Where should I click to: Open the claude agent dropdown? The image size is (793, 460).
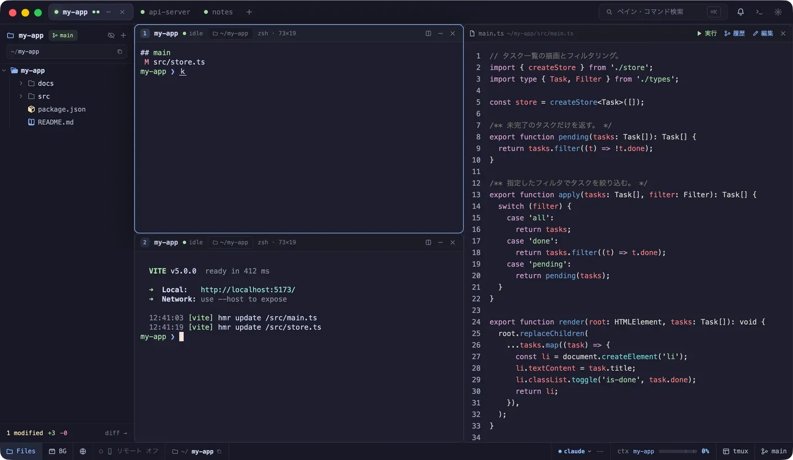tap(575, 451)
